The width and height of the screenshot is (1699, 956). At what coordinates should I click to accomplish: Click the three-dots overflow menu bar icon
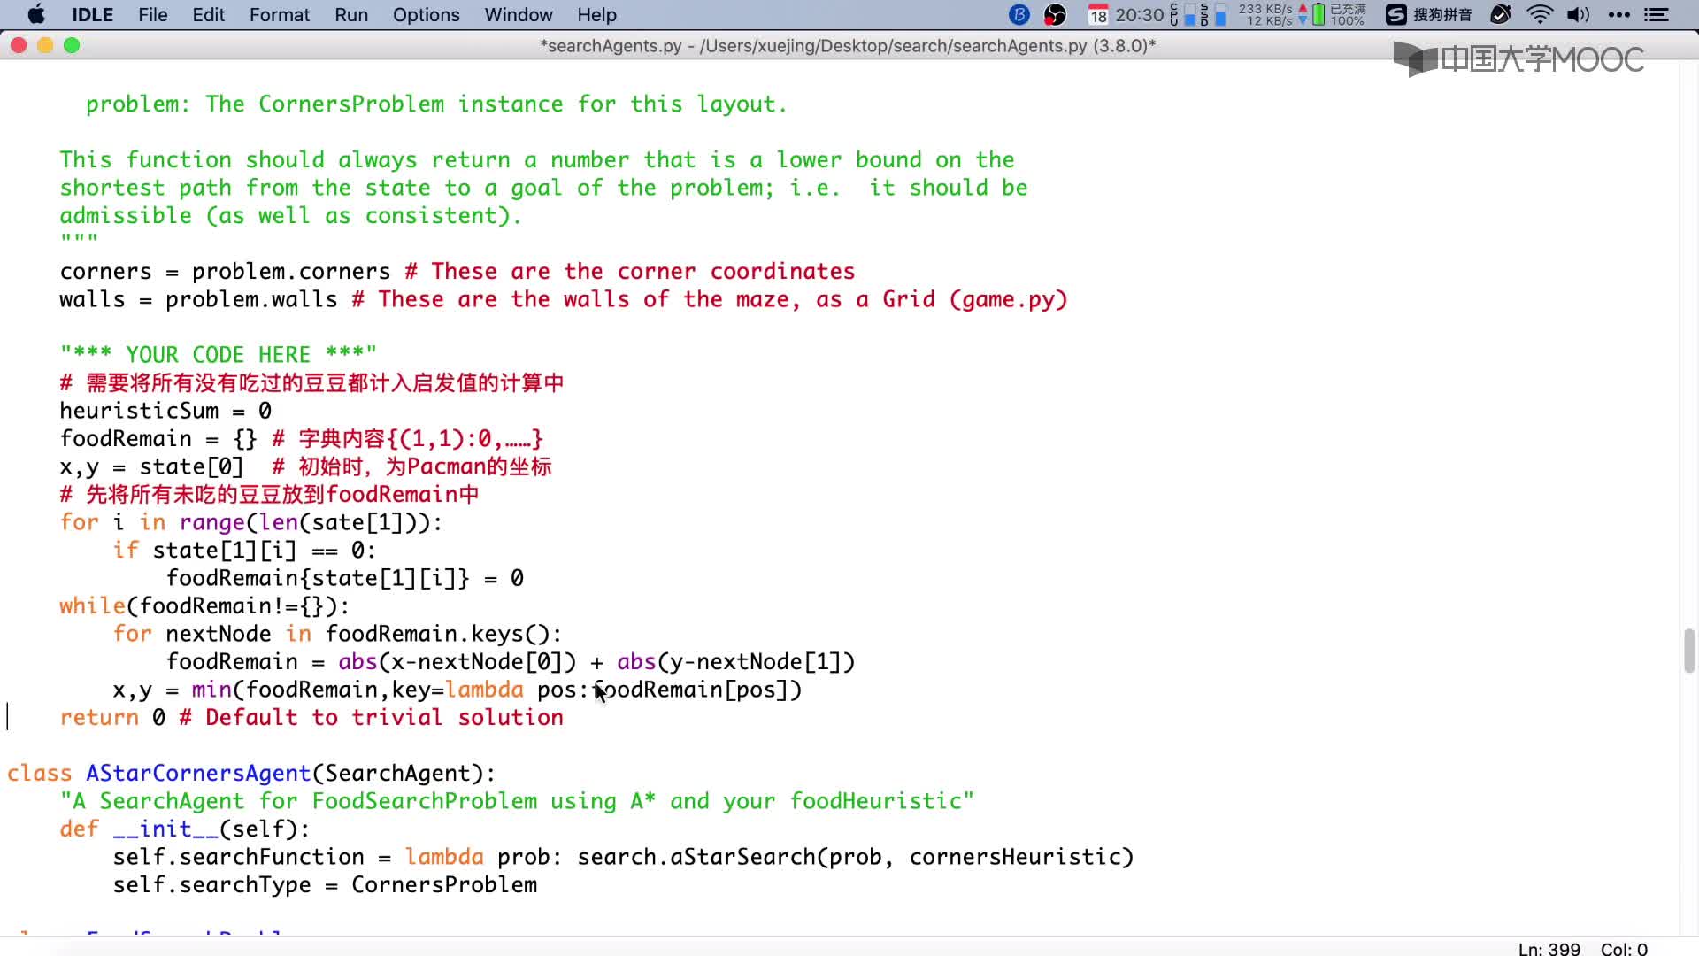click(1618, 15)
